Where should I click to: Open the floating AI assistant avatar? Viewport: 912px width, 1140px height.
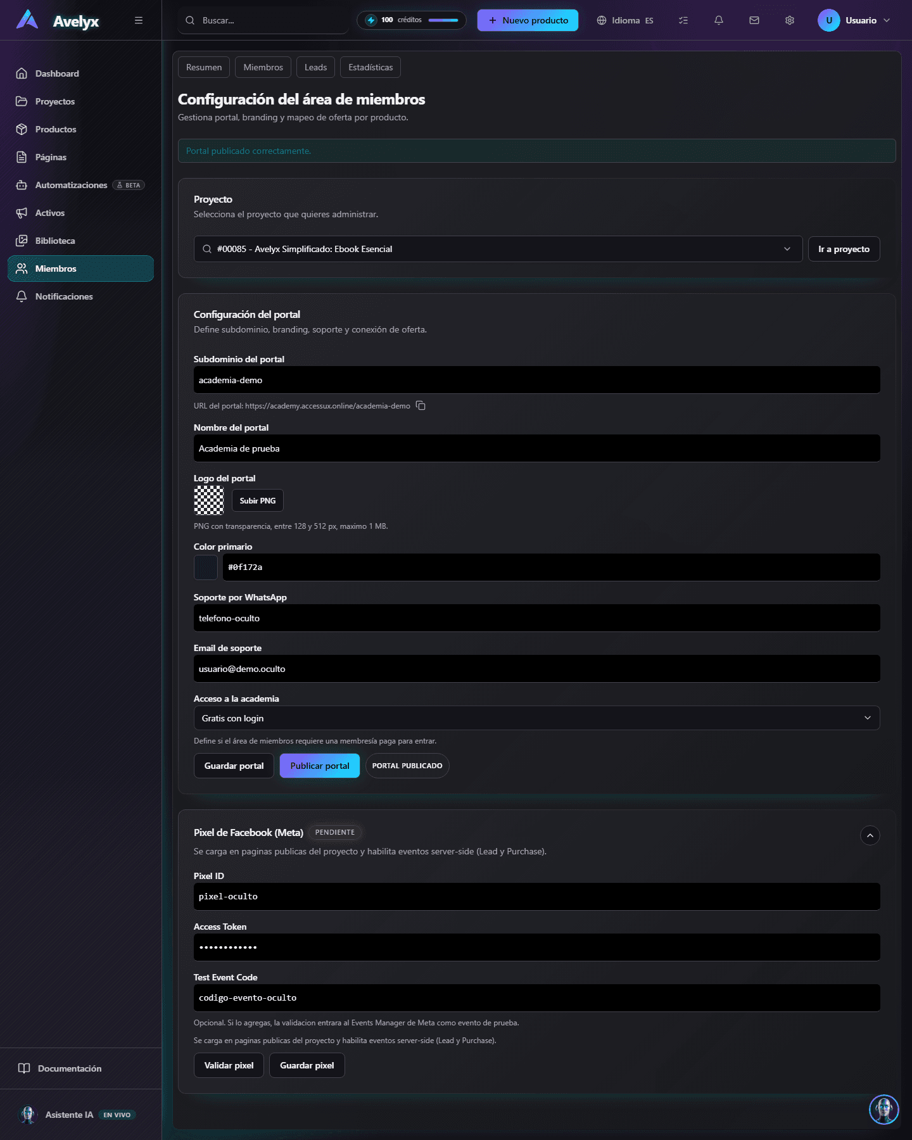click(883, 1110)
